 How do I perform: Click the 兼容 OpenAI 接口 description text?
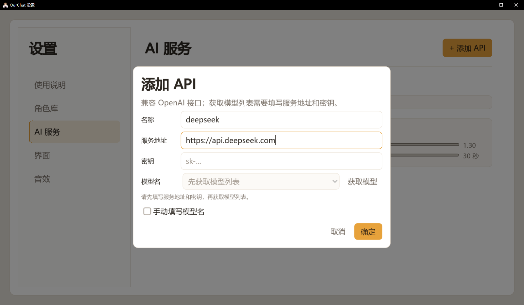click(x=241, y=103)
